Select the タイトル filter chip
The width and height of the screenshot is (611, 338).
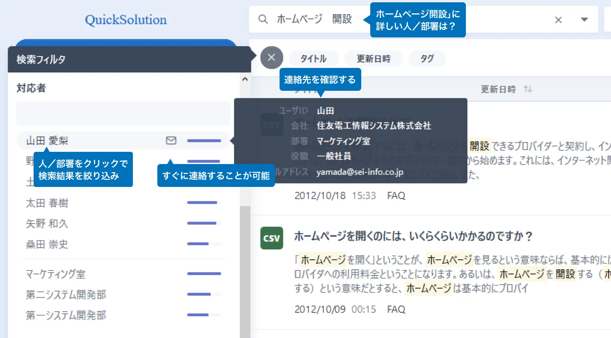314,59
